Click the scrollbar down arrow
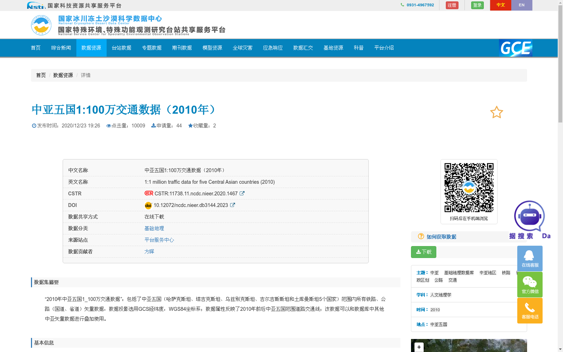 (560, 349)
